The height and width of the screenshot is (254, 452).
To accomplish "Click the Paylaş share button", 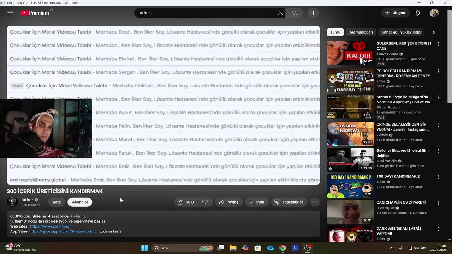I will (x=228, y=202).
